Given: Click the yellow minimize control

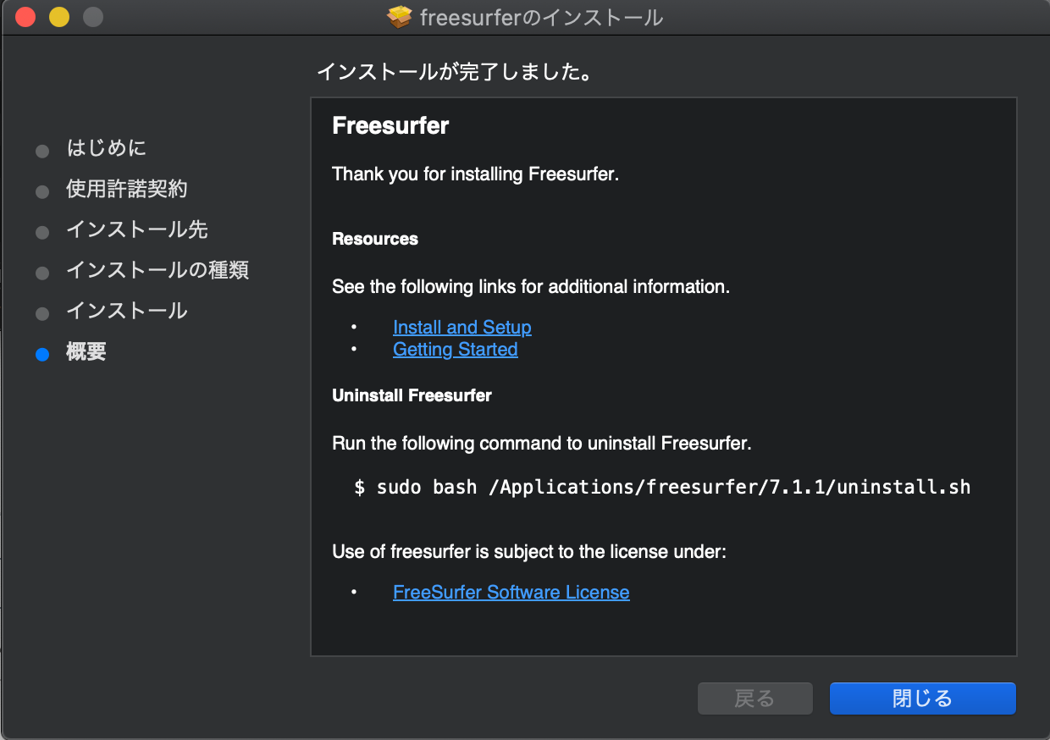Looking at the screenshot, I should [x=58, y=15].
